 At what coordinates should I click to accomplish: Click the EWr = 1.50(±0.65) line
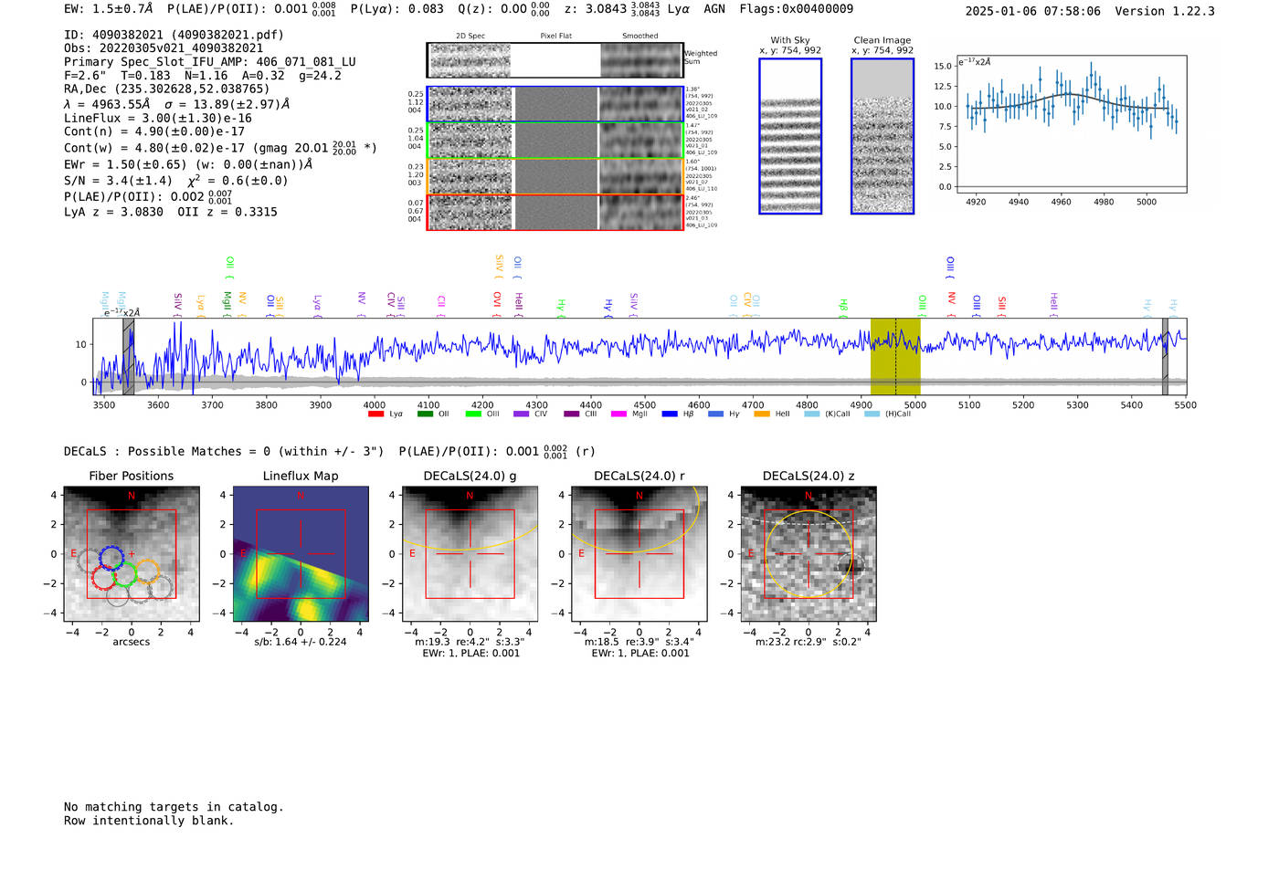[188, 164]
